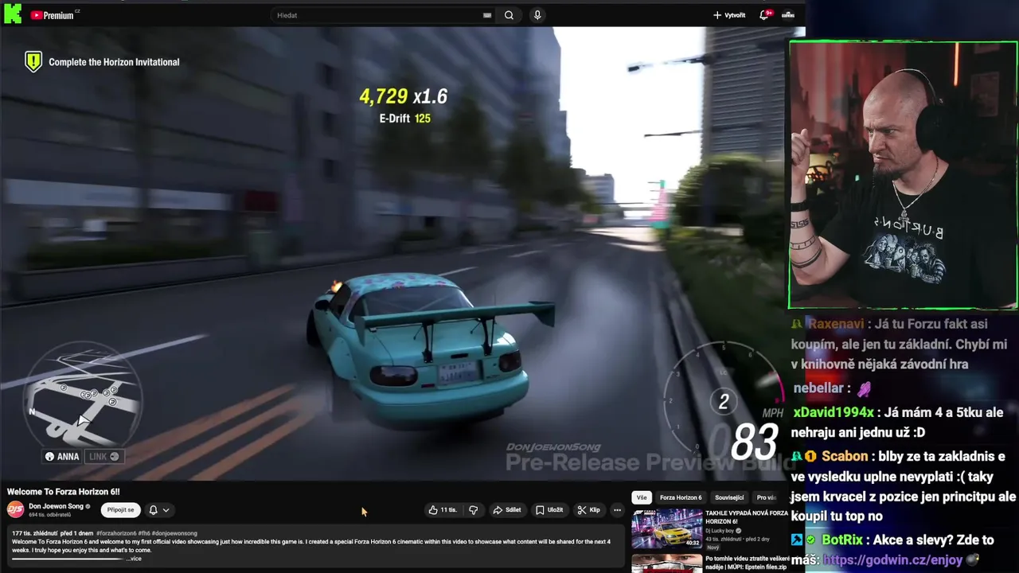This screenshot has width=1019, height=573.
Task: Dislike the video with thumbs down
Action: 473,510
